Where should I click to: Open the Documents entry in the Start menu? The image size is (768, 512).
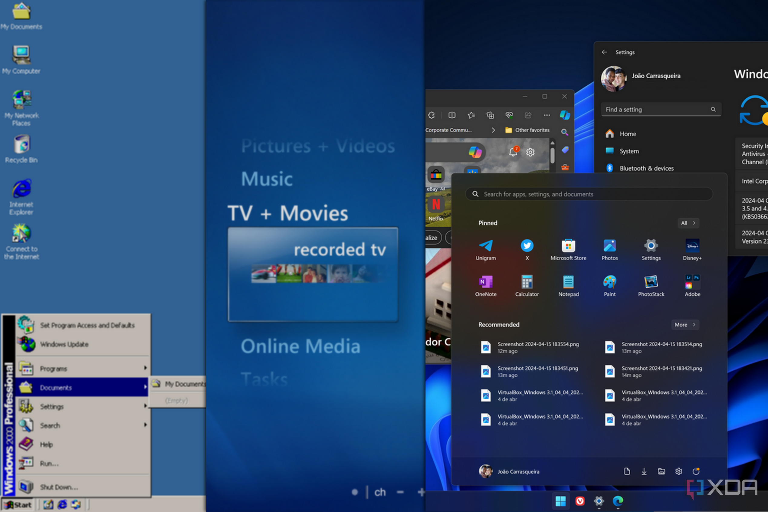coord(56,388)
